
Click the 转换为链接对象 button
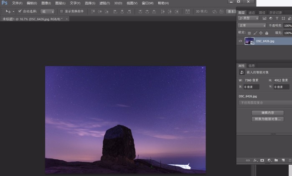pos(268,119)
